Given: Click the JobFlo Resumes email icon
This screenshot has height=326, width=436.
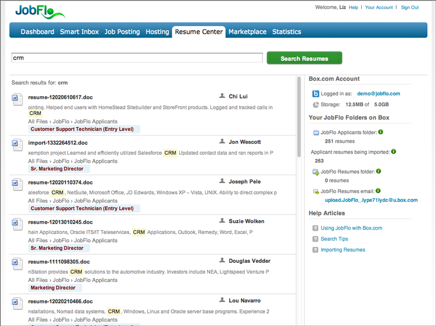Looking at the screenshot, I should (x=316, y=192).
